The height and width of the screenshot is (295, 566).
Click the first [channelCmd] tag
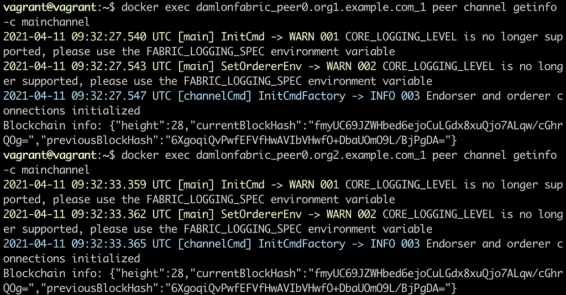pos(215,96)
